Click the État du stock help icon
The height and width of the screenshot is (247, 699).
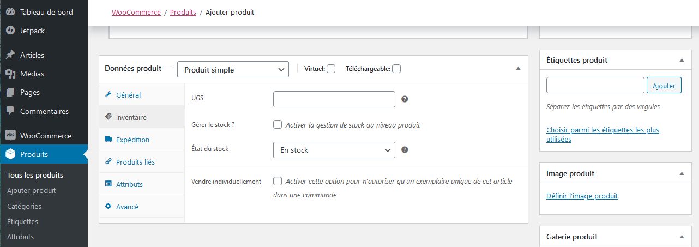click(405, 150)
